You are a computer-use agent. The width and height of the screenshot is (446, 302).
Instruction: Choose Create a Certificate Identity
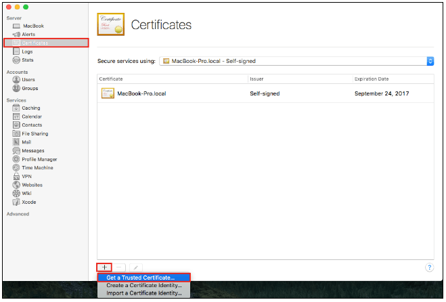[143, 285]
